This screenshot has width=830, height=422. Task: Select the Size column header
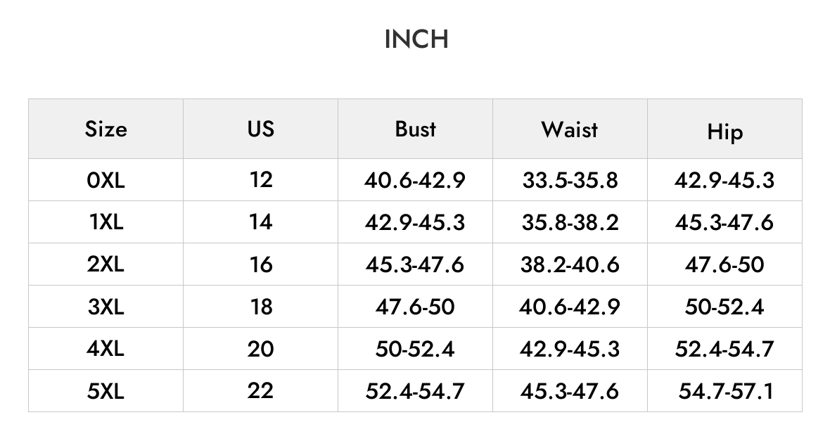(106, 129)
